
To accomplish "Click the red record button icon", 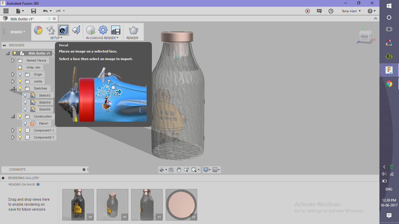I will [x=308, y=11].
